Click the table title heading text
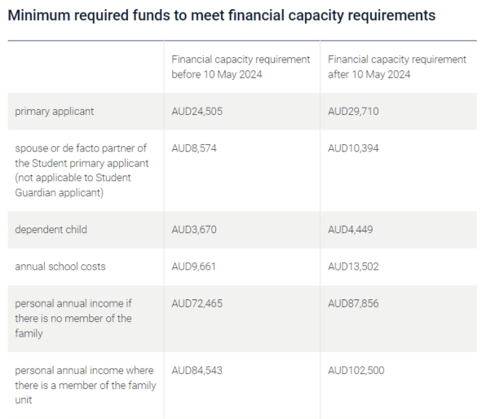This screenshot has height=419, width=486. click(x=222, y=15)
